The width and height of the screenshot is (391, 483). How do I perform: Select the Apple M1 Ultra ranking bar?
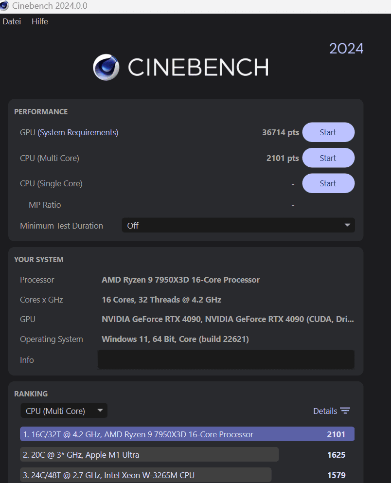(149, 455)
